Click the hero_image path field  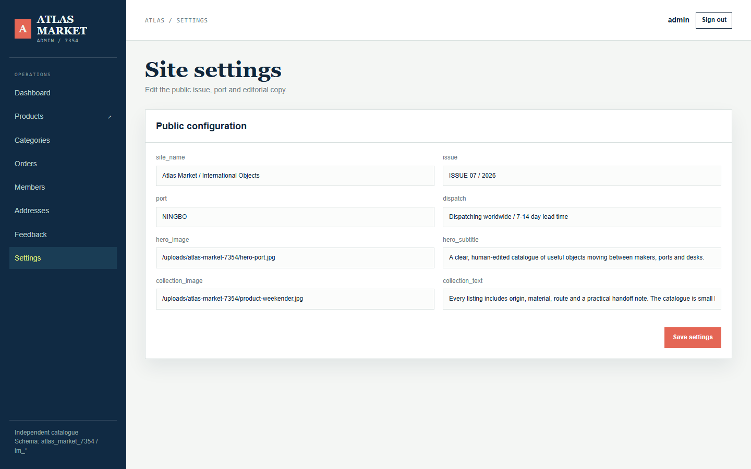(x=295, y=258)
